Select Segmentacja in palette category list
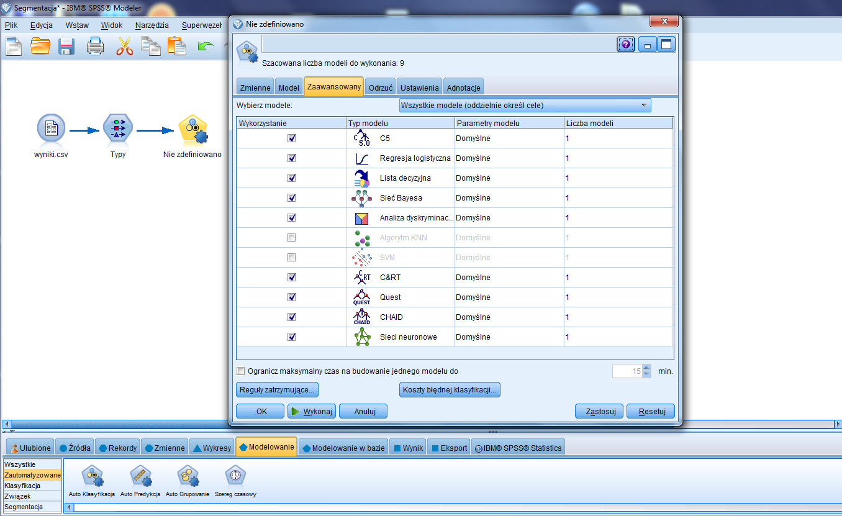842x516 pixels. [32, 507]
